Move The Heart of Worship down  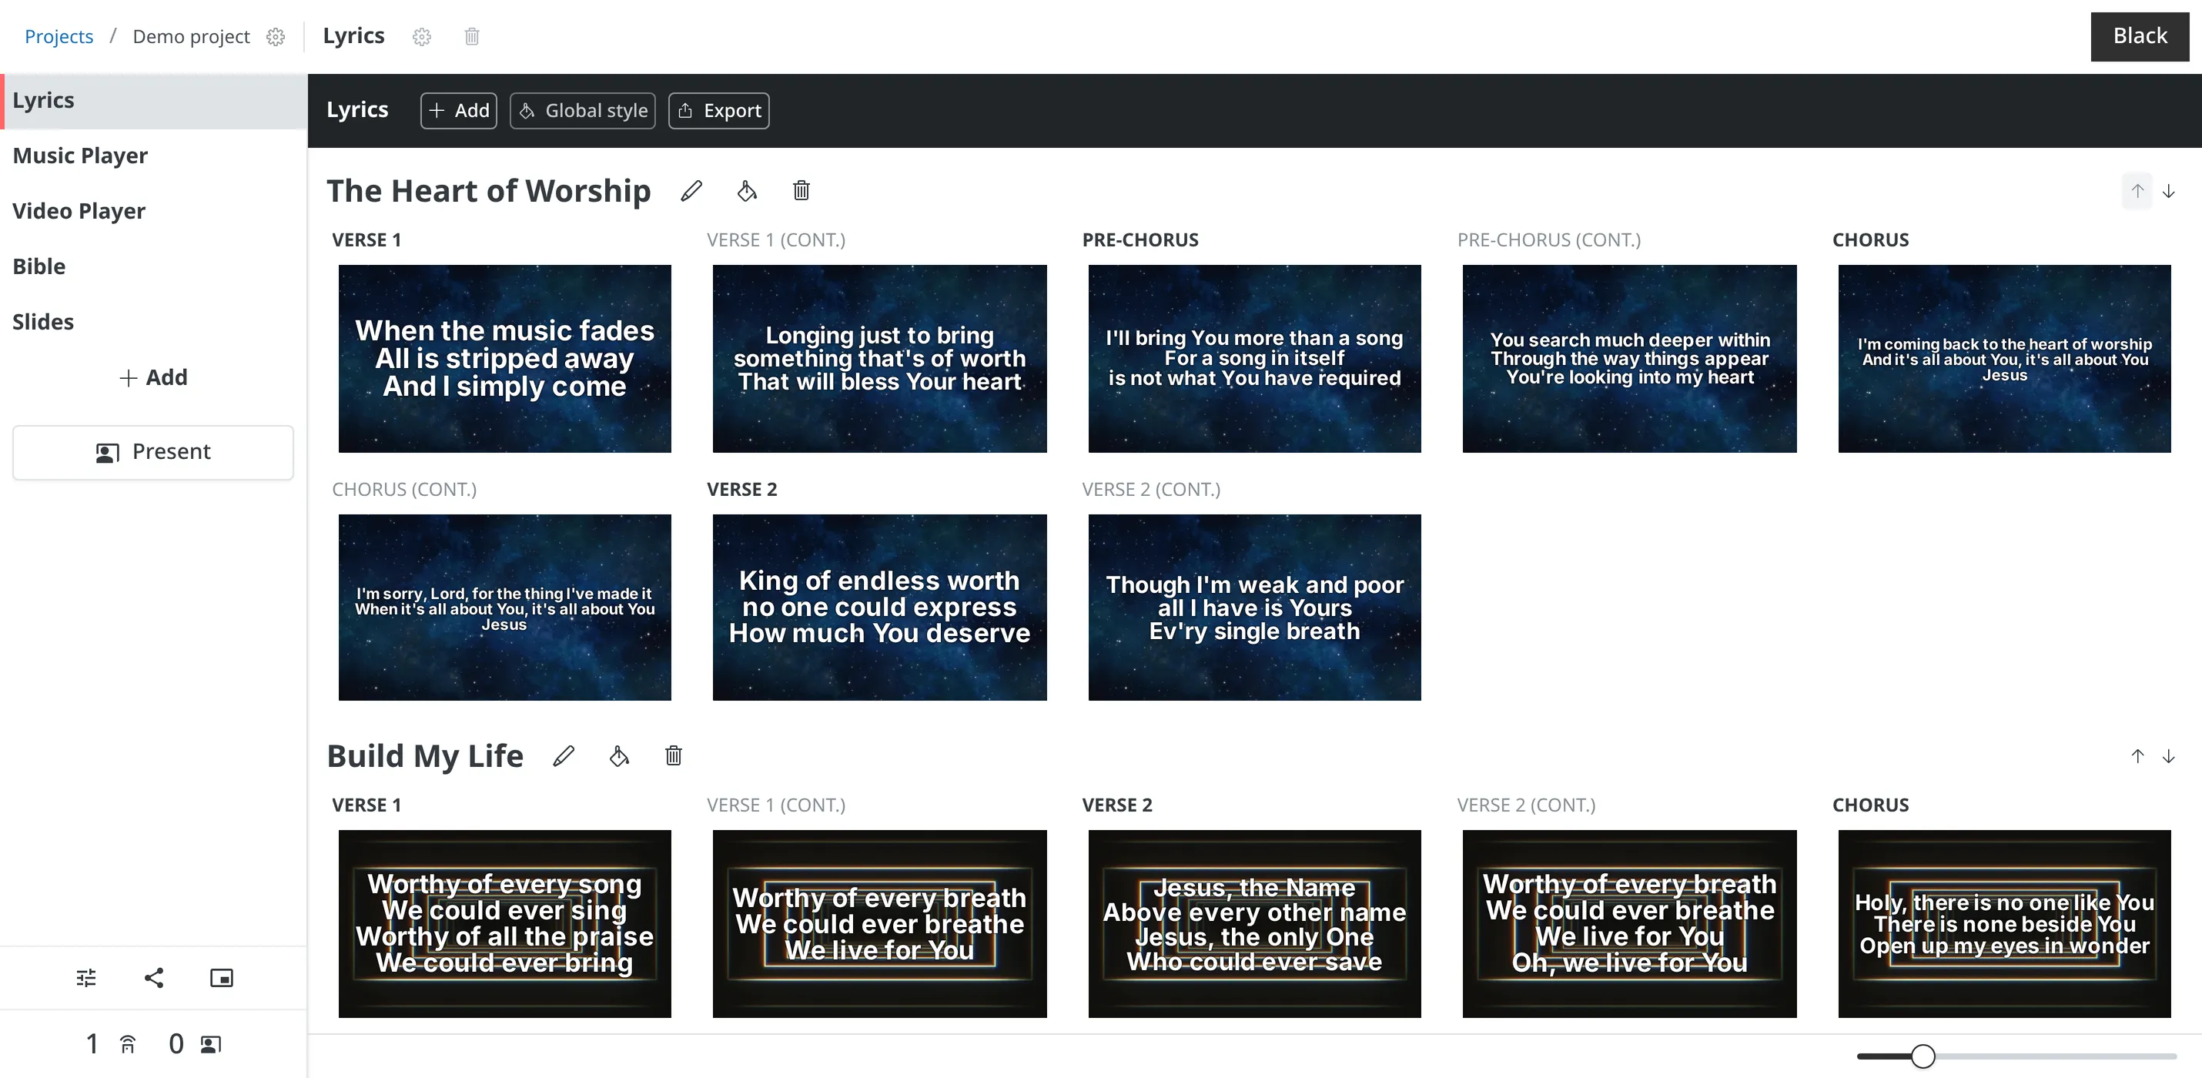point(2169,192)
